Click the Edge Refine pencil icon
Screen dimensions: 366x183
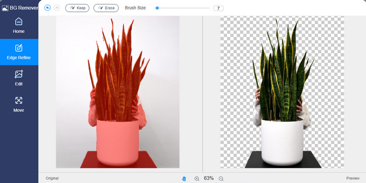[19, 48]
